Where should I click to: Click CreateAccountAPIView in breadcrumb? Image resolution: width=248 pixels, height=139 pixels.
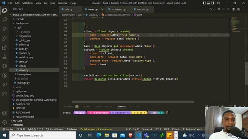pos(117,15)
